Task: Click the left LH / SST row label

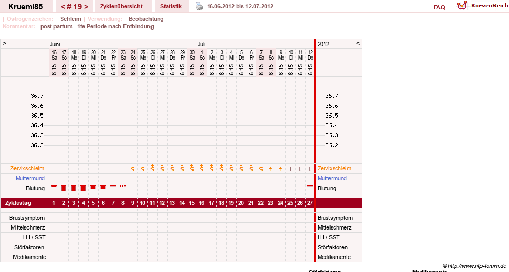Action: coord(34,237)
